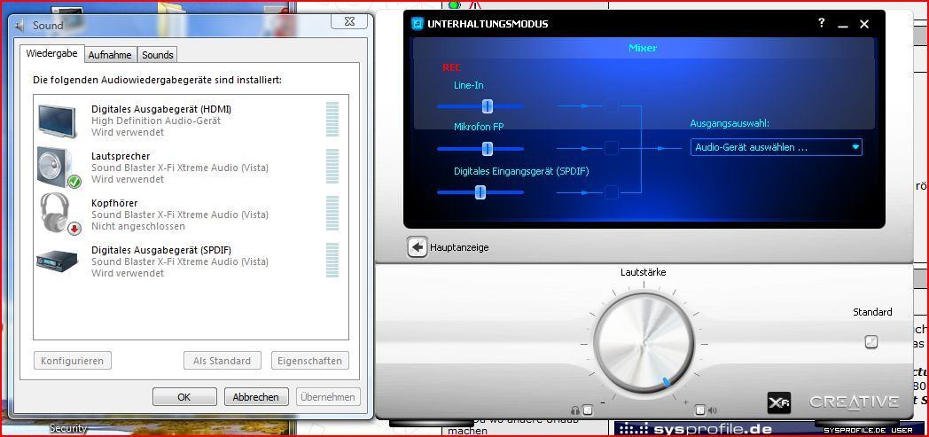The height and width of the screenshot is (437, 929).
Task: Click the 'High Definition Audio-Gerät' text
Action: (x=156, y=121)
